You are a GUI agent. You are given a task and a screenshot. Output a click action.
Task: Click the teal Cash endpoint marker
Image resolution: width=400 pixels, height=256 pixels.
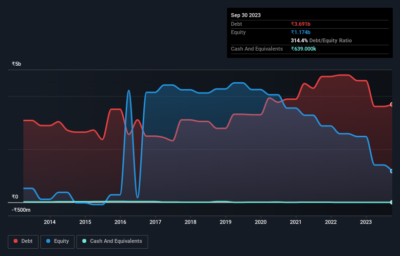coord(392,202)
